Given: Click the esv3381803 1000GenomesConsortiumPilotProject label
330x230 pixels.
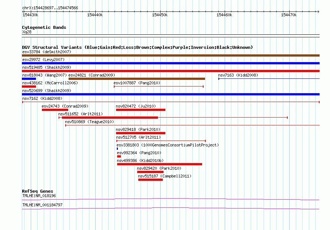Looking at the screenshot, I should tap(168, 145).
